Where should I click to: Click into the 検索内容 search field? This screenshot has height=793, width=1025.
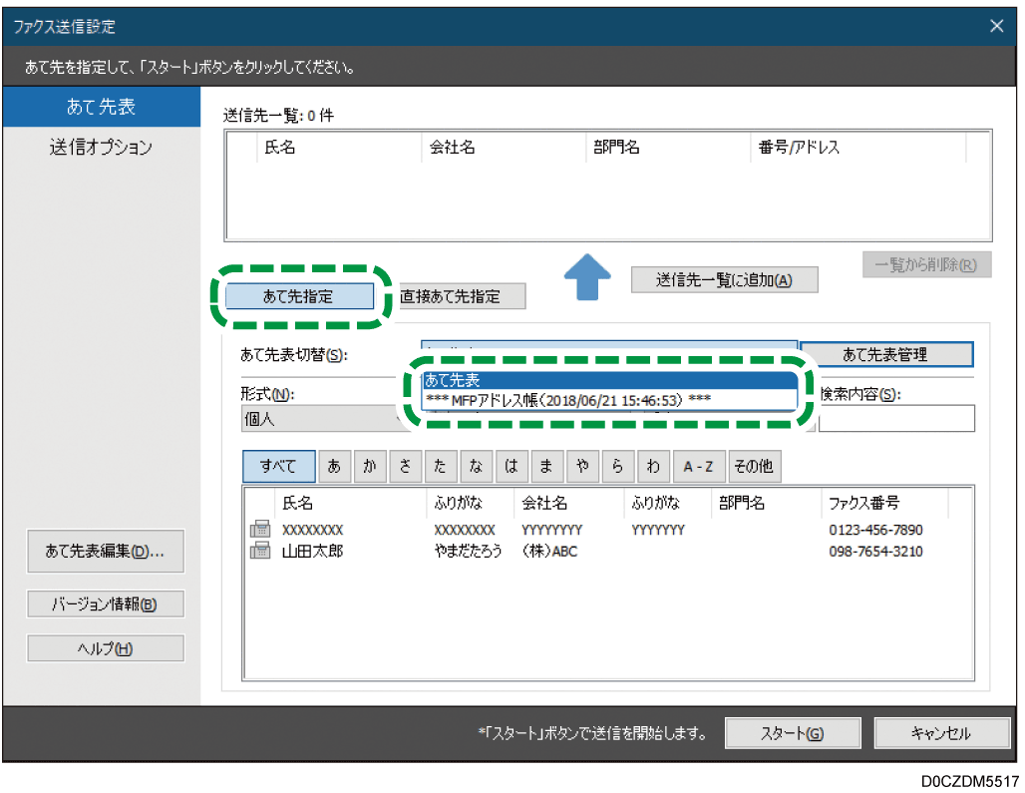click(896, 419)
